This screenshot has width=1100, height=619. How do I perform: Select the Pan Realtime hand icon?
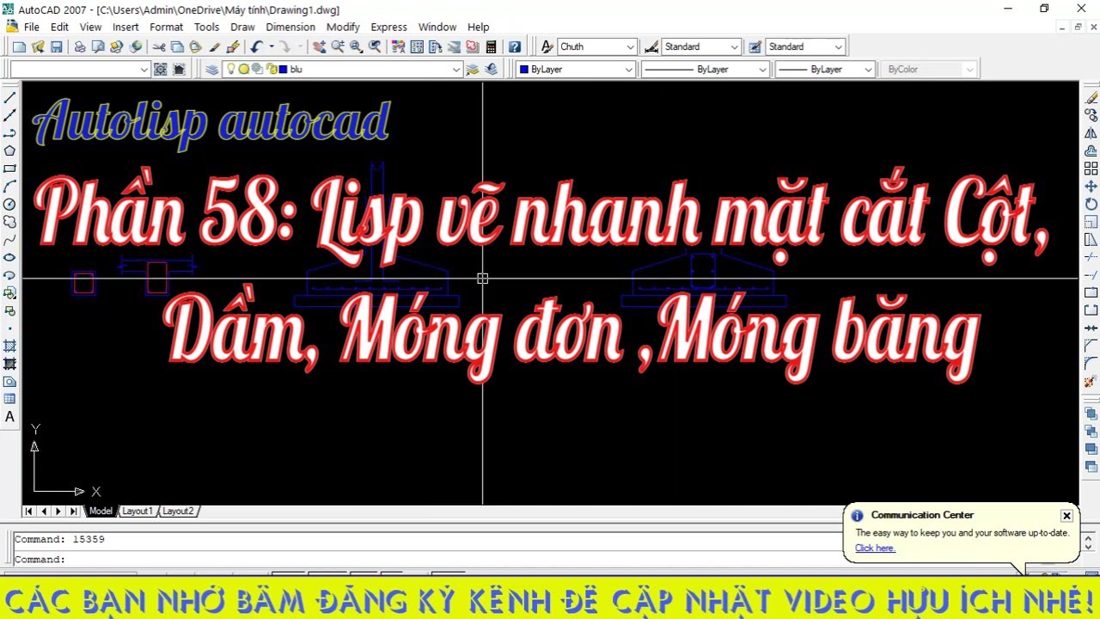[320, 47]
